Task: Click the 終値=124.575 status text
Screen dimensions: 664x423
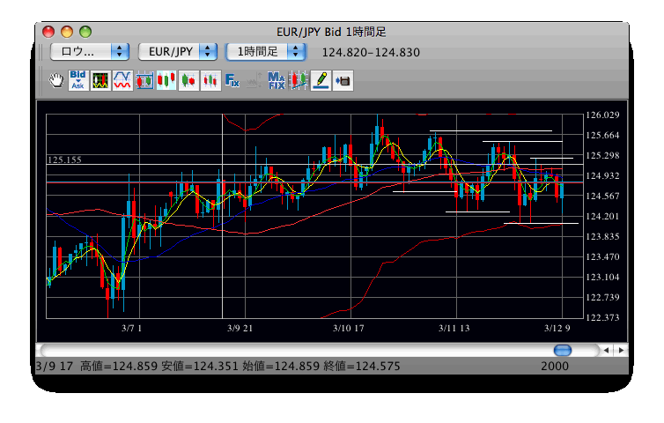Action: click(362, 367)
